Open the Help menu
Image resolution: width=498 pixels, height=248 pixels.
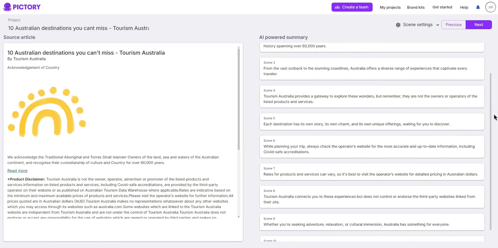pos(464,7)
